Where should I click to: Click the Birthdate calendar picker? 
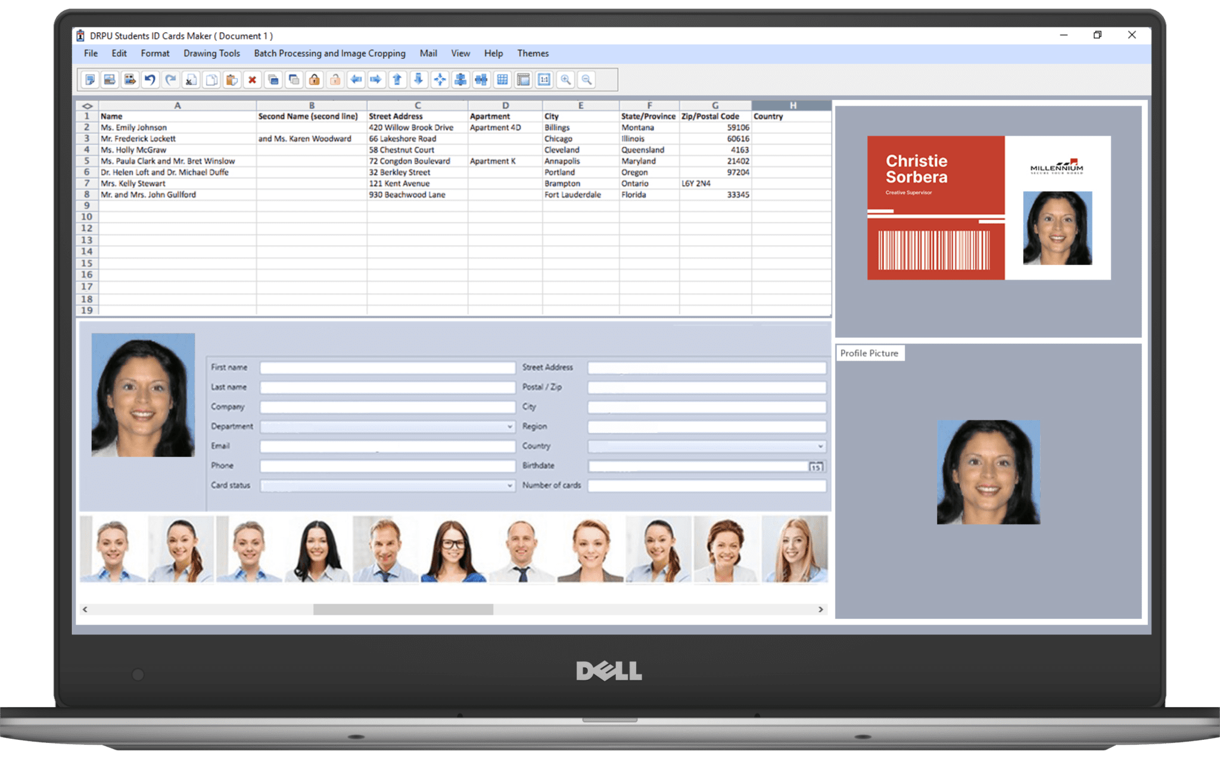pos(815,466)
